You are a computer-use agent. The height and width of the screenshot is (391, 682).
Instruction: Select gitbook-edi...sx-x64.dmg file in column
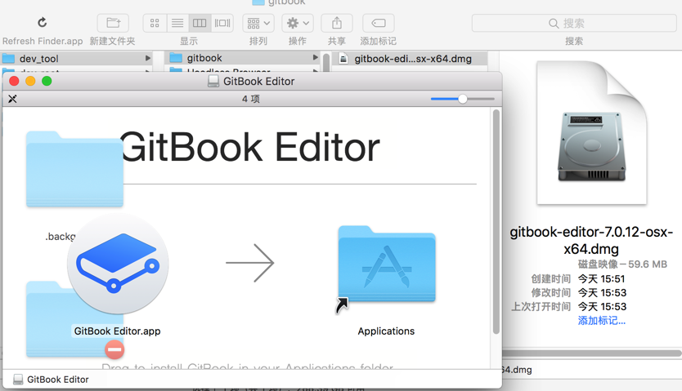tap(410, 59)
